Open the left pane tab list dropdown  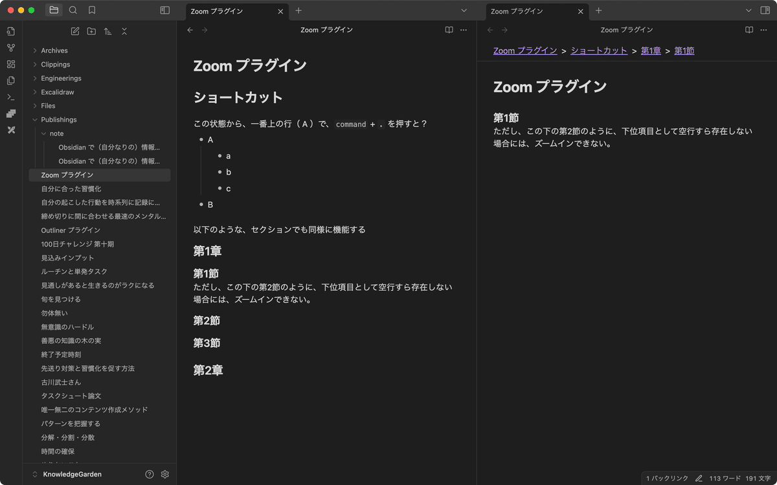(x=464, y=10)
